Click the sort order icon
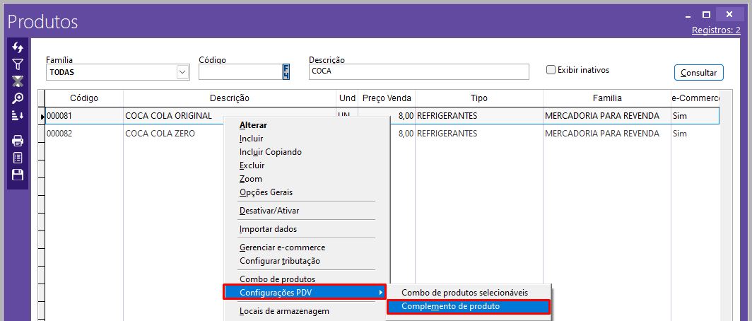752x321 pixels. coord(18,115)
